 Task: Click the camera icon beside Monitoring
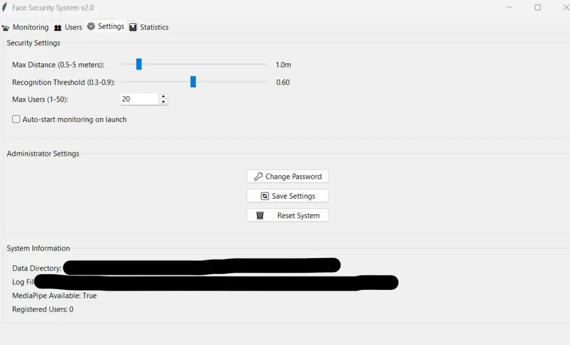coord(6,28)
